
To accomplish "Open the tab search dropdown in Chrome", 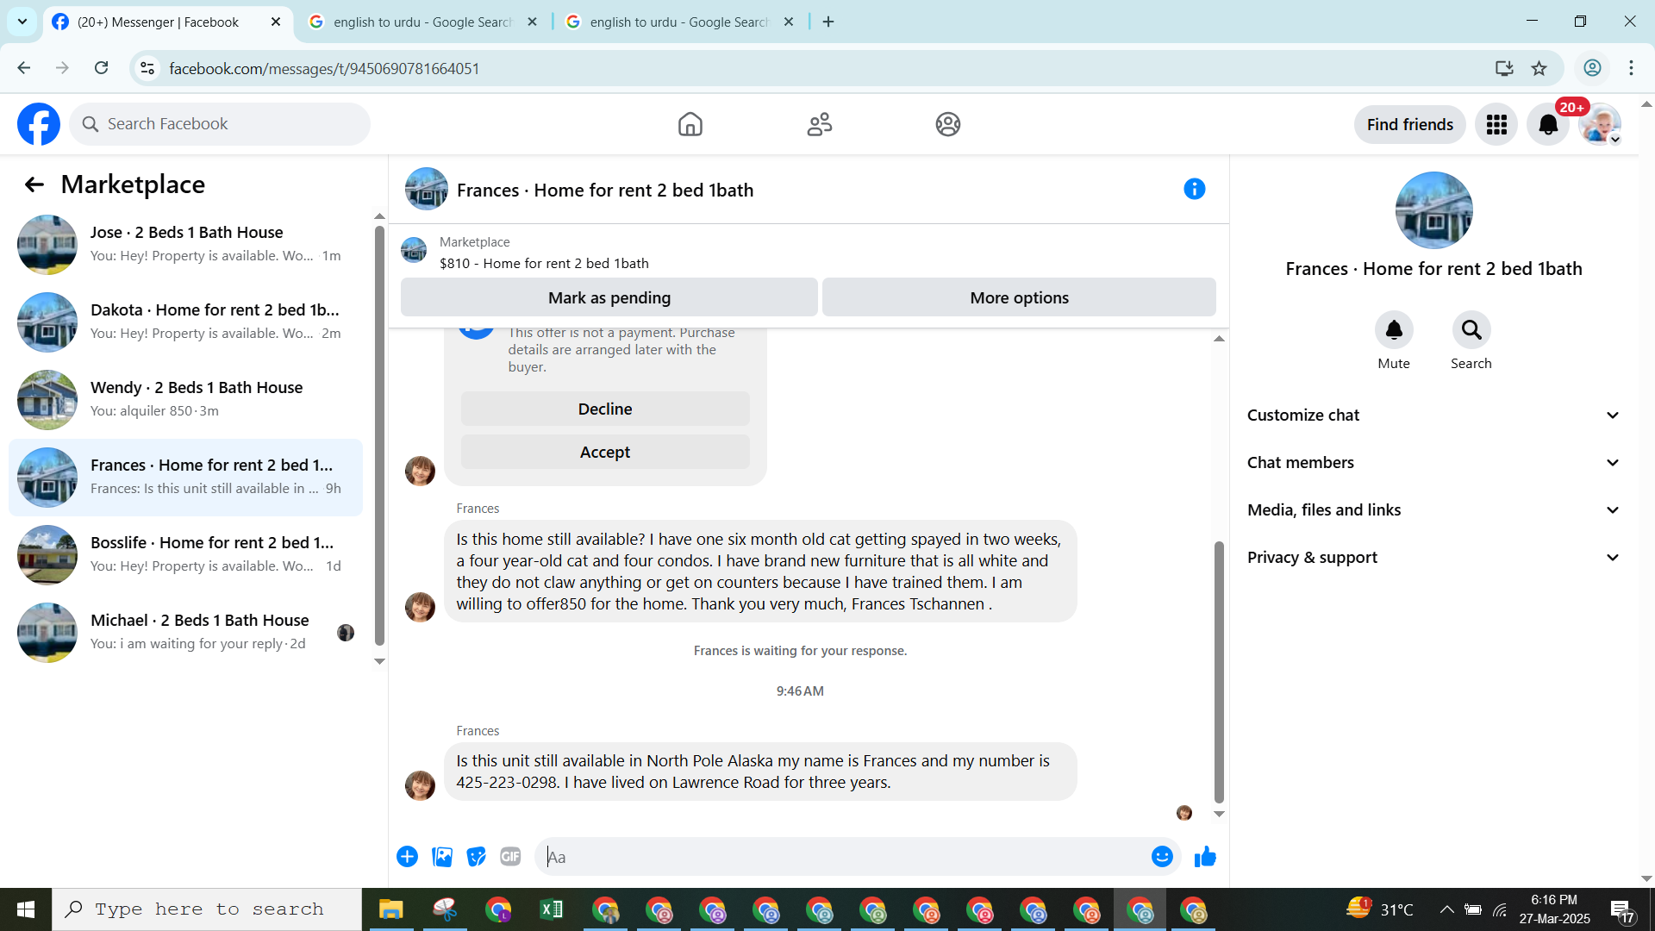I will [22, 22].
